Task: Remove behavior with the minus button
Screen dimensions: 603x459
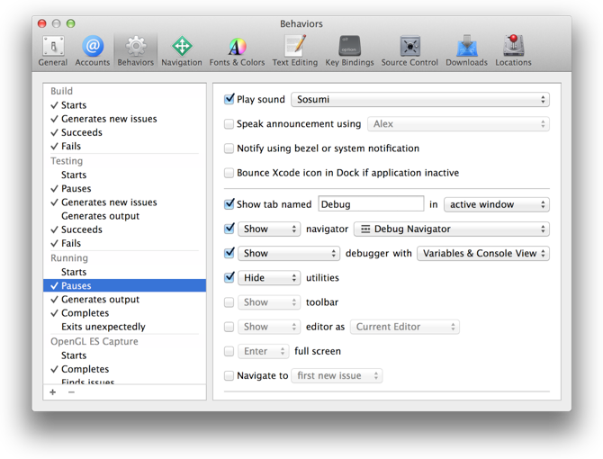Action: click(x=71, y=392)
